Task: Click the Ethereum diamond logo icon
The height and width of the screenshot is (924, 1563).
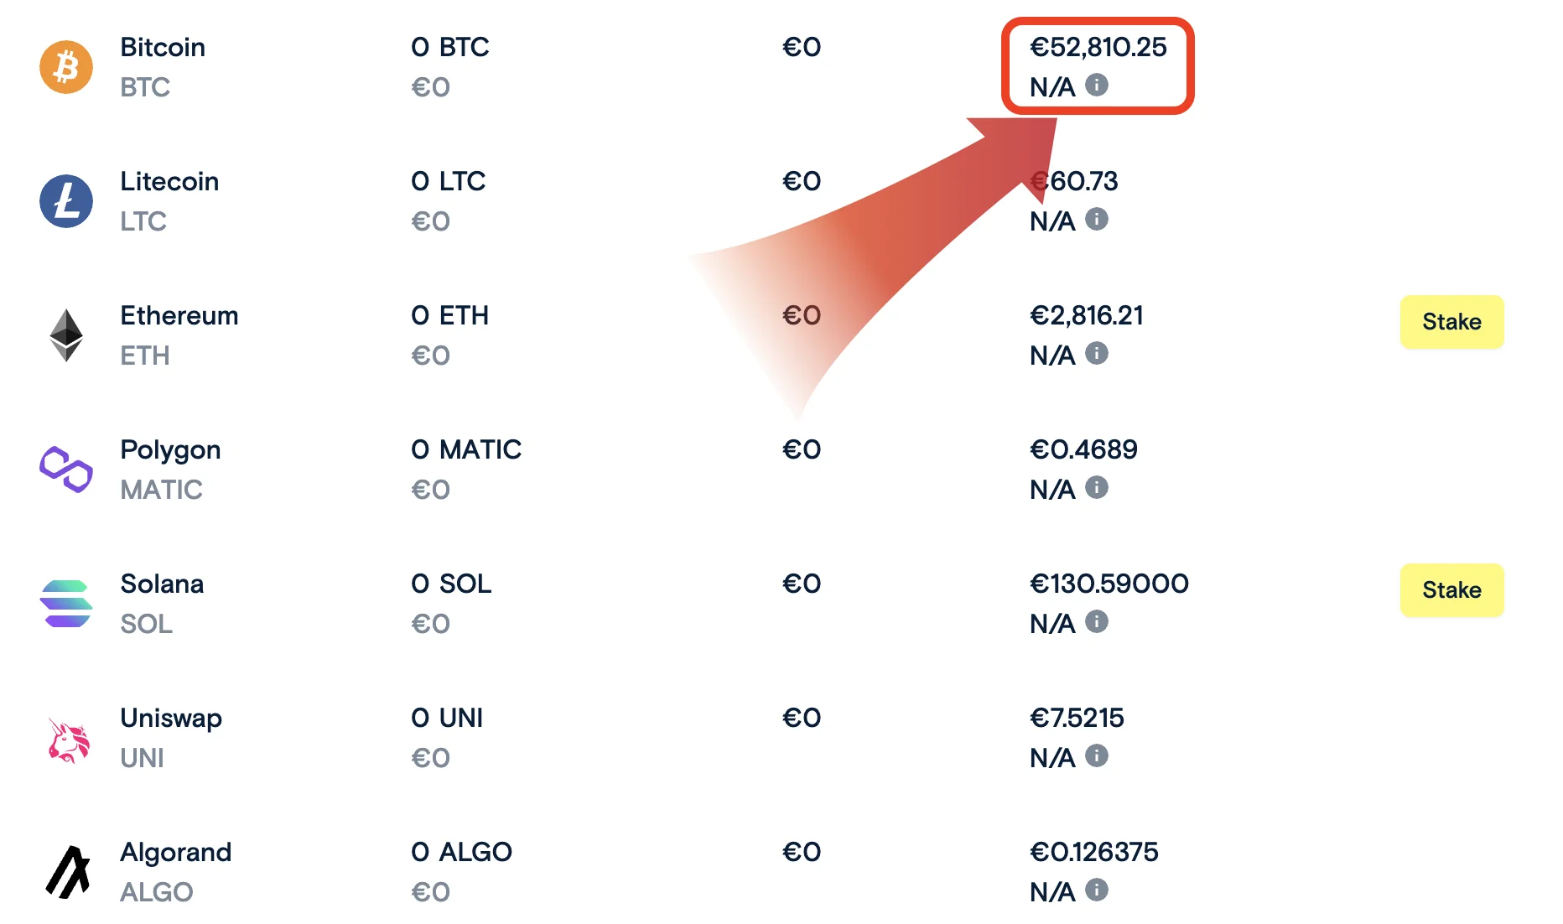Action: click(66, 335)
